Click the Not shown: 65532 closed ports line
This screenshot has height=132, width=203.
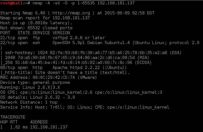[36, 28]
